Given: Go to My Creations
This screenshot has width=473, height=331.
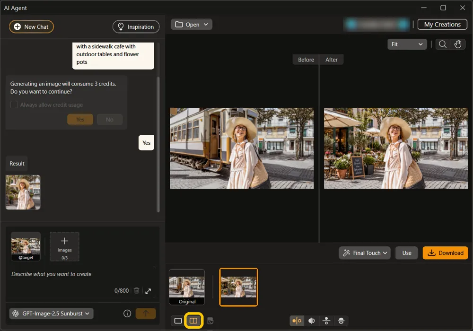Looking at the screenshot, I should (442, 25).
